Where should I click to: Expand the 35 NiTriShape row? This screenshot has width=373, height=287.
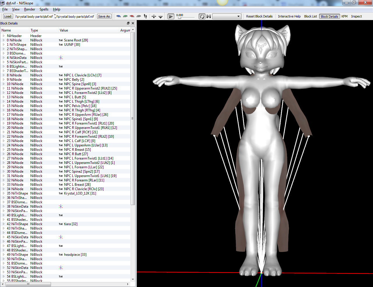[x=3, y=193]
